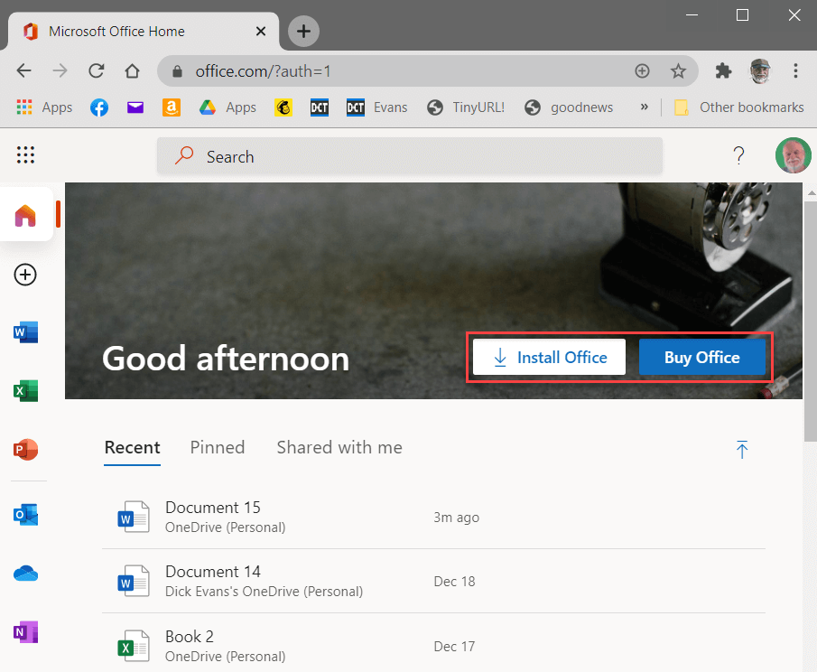
Task: Open Chrome three-dot menu
Action: (x=795, y=70)
